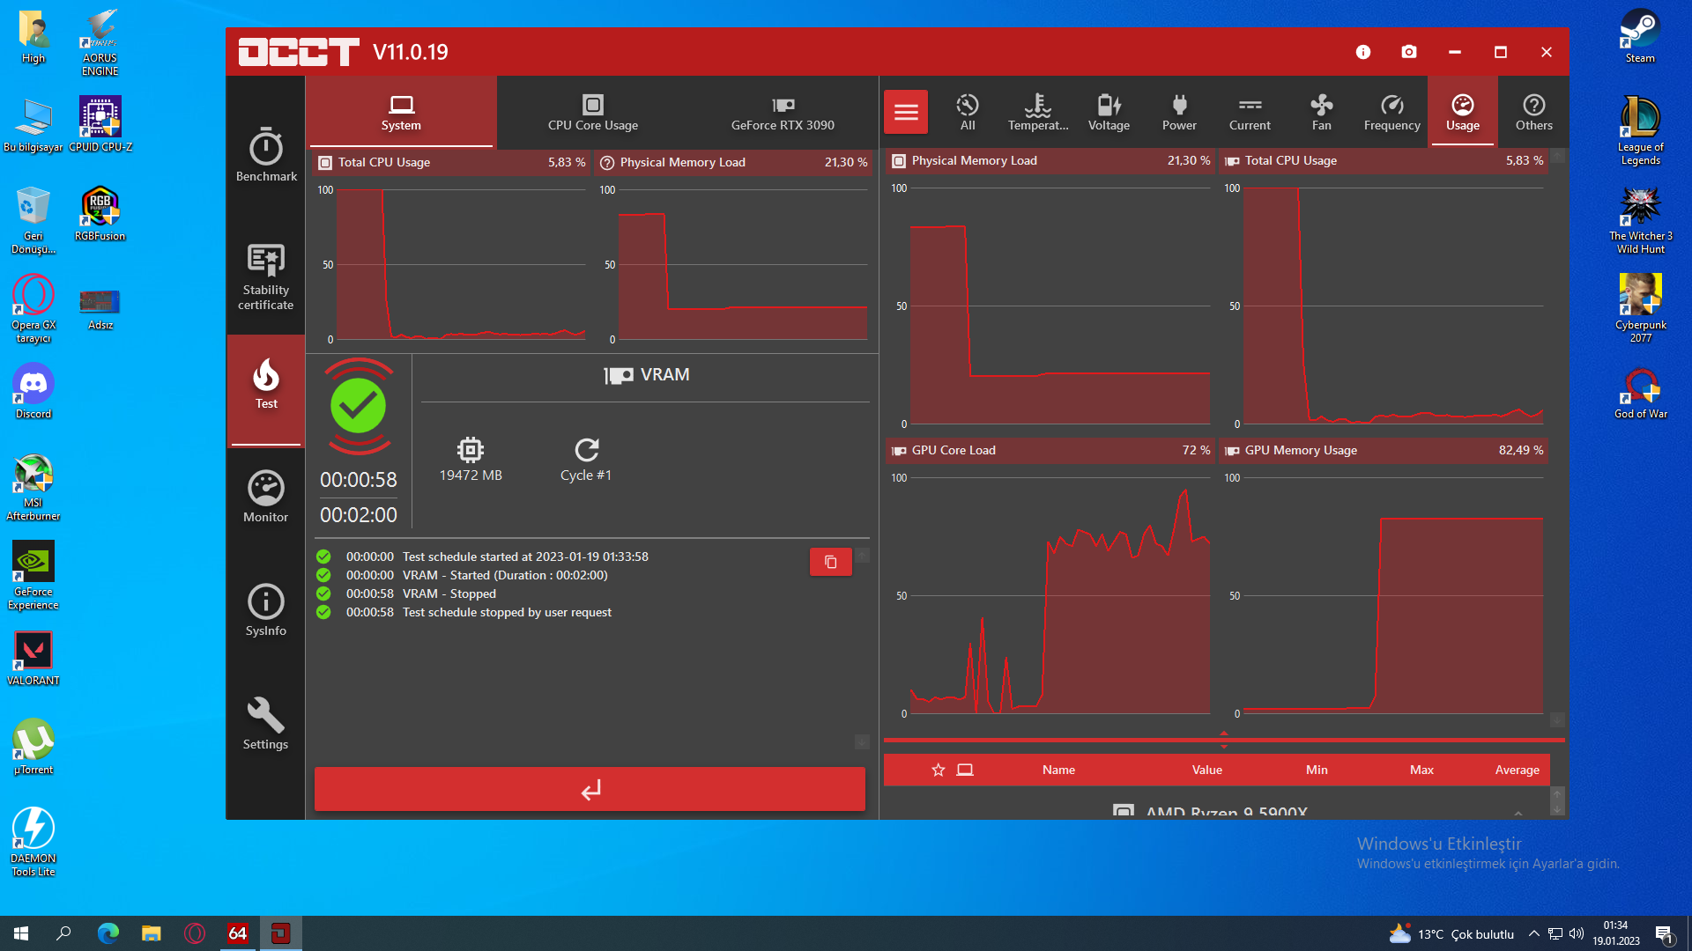The image size is (1692, 951).
Task: Toggle favorites star in sensor table header
Action: [x=939, y=770]
